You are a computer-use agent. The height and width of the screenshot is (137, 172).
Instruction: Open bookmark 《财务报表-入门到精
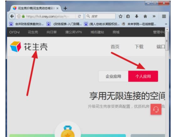[x=64, y=24]
